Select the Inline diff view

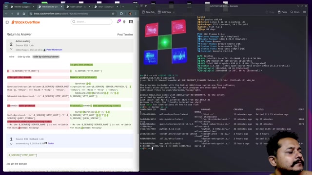11,57
